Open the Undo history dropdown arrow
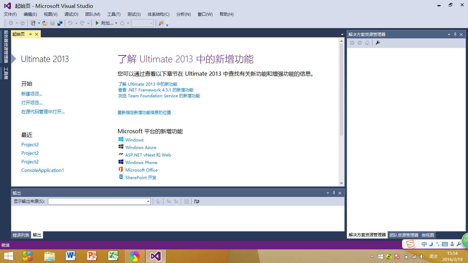This screenshot has height=263, width=468. [x=76, y=23]
